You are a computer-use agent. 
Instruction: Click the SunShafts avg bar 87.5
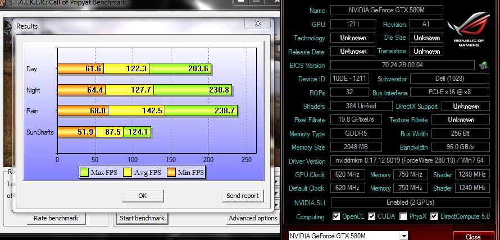pyautogui.click(x=110, y=132)
